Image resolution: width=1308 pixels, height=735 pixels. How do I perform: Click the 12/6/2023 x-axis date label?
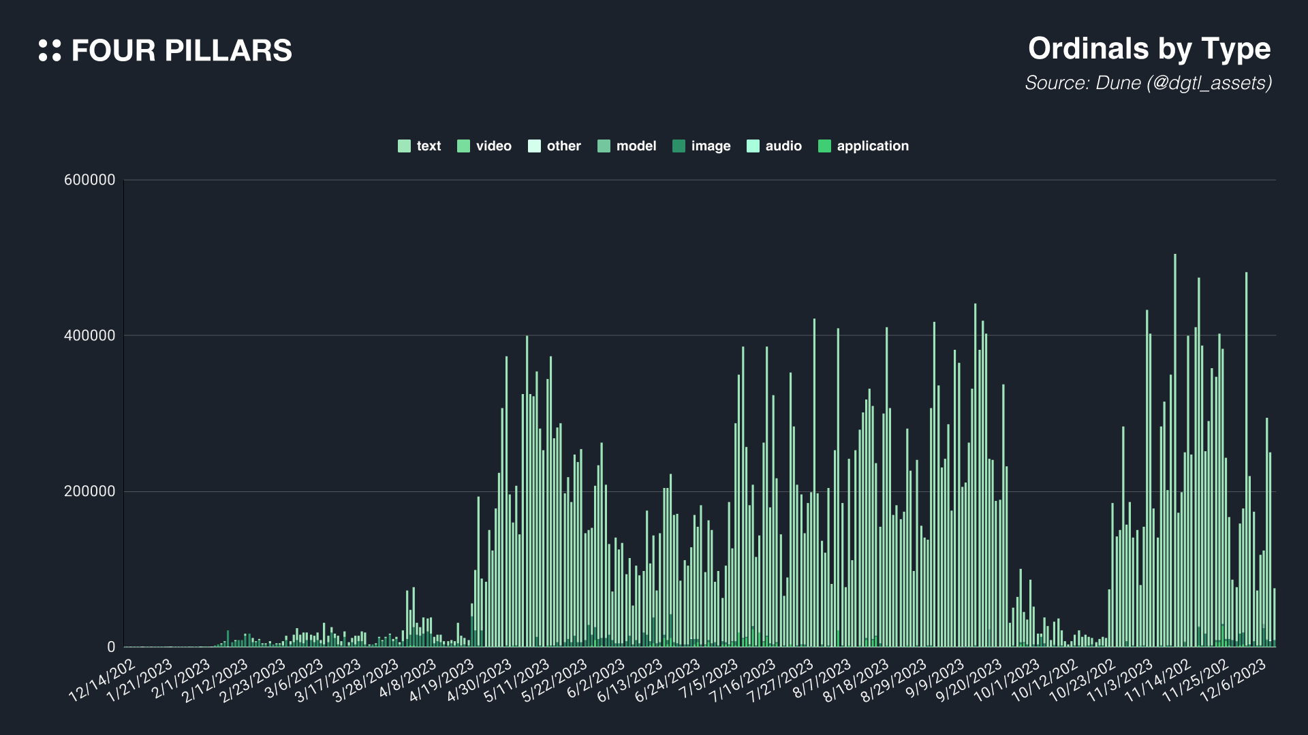tap(1232, 680)
